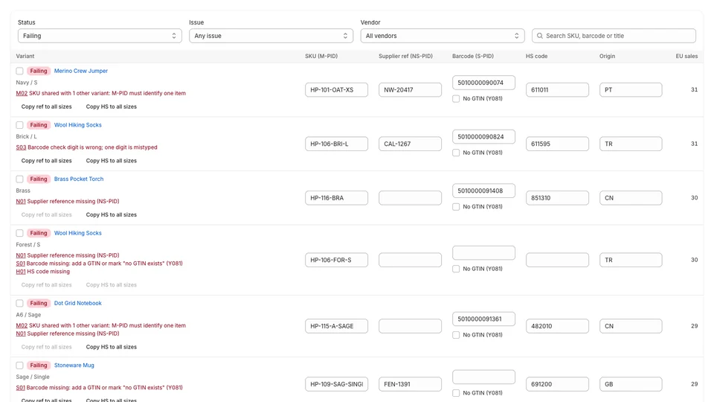This screenshot has height=402, width=714.
Task: Click the empty supplier ref field for HP-116-BRA
Action: (410, 198)
